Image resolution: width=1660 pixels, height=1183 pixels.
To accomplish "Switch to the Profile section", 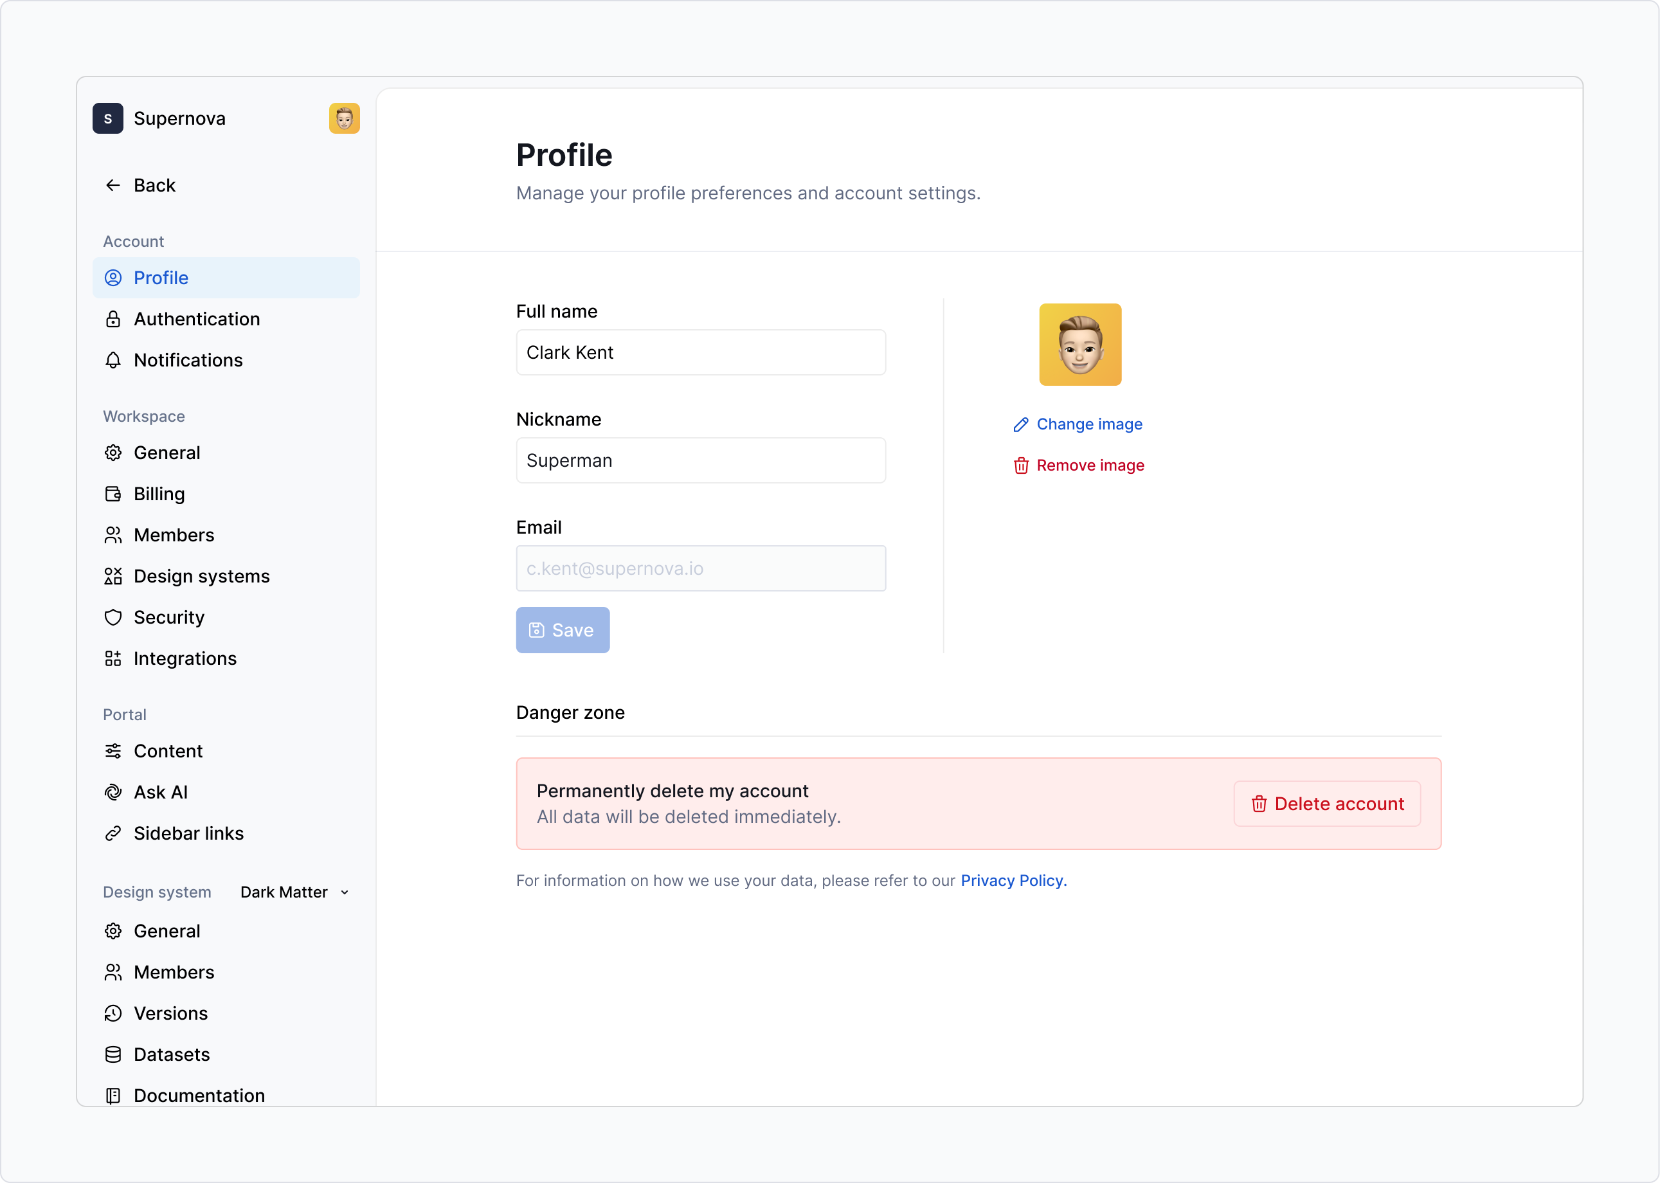I will click(162, 278).
